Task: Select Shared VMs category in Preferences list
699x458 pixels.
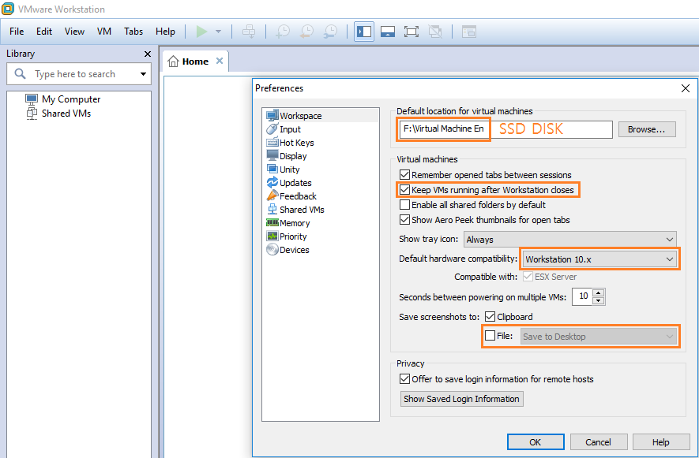Action: [295, 209]
